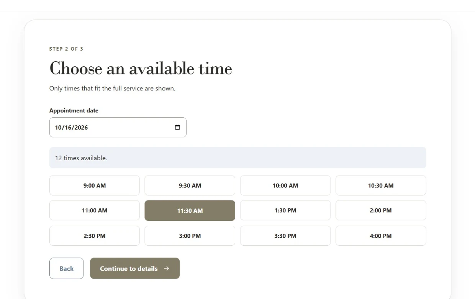
Task: Pick the 2:30 PM time slot
Action: click(x=95, y=236)
